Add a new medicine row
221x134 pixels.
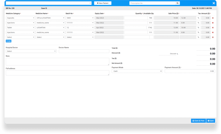[8, 41]
